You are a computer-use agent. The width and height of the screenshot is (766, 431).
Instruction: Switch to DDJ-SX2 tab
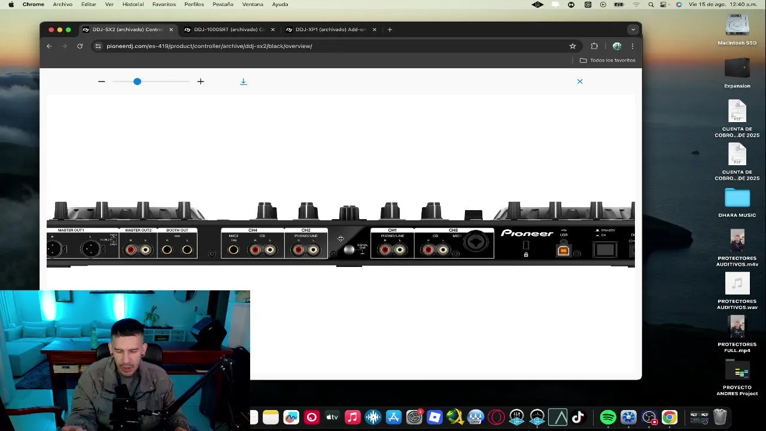click(127, 29)
